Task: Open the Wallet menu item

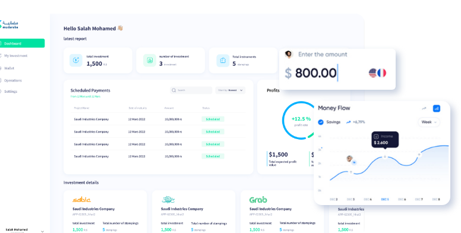Action: 9,68
